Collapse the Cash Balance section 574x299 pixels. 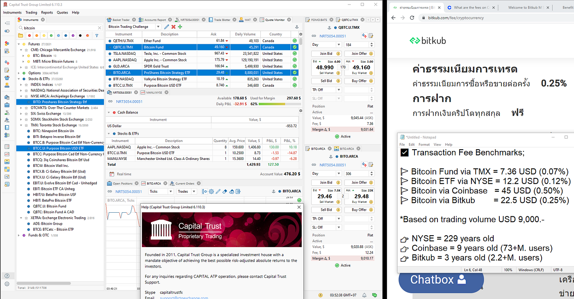coord(109,112)
